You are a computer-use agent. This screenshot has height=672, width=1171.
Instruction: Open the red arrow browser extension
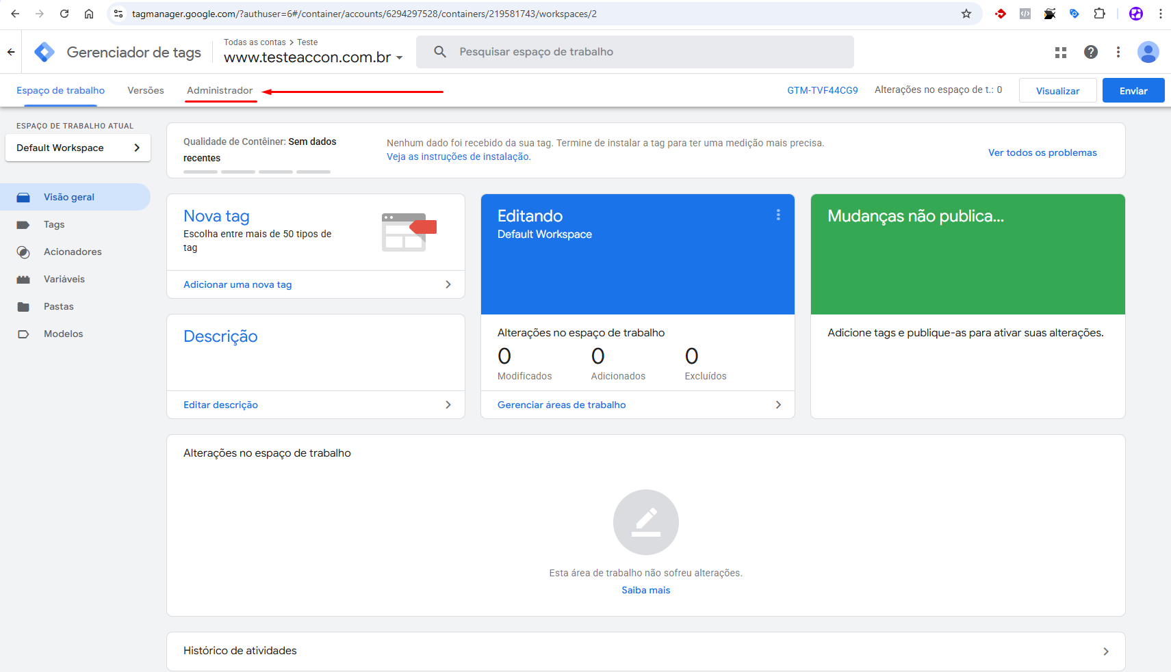1001,14
